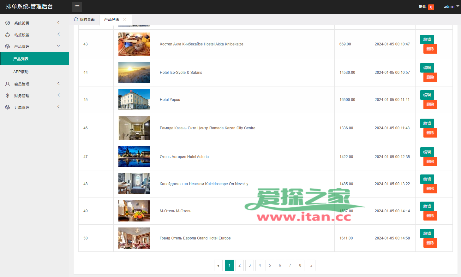This screenshot has height=277, width=461.
Task: Select the APP滚动 menu item
Action: (x=21, y=72)
